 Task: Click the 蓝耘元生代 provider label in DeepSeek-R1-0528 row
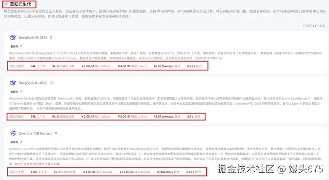(x=16, y=116)
